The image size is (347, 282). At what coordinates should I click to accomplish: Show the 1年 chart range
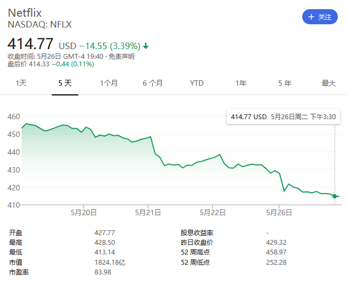coord(241,83)
